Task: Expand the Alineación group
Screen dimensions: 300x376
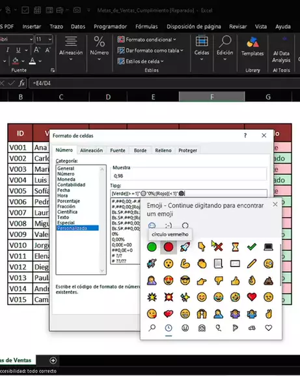Action: [x=71, y=48]
